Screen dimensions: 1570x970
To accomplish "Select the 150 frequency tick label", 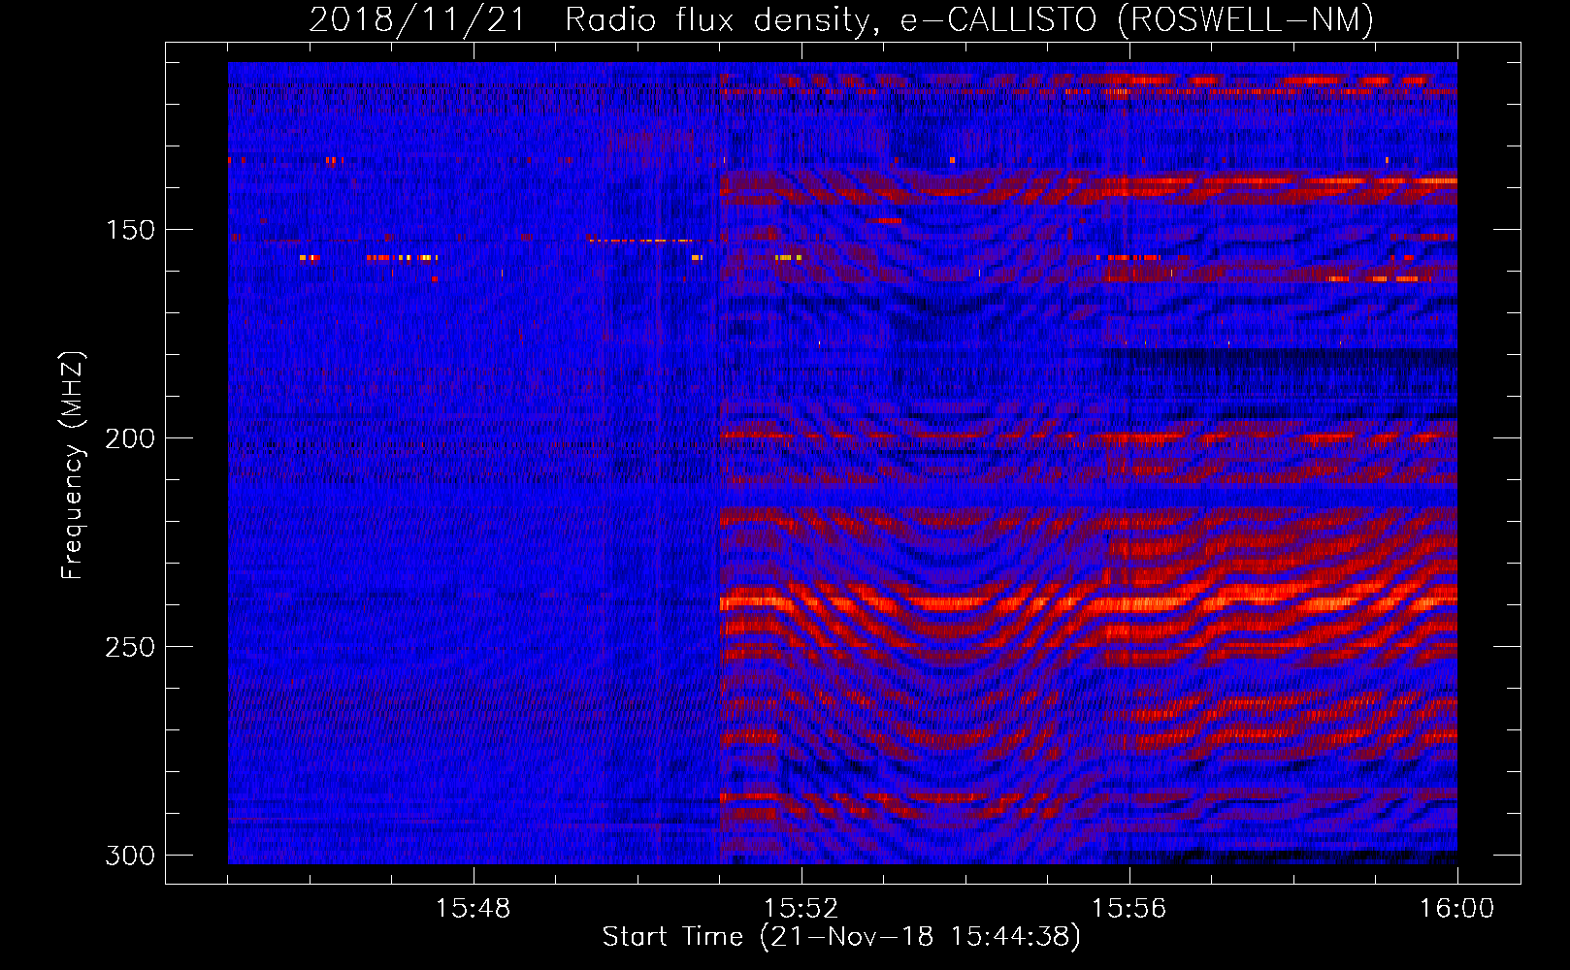I will 130,230.
